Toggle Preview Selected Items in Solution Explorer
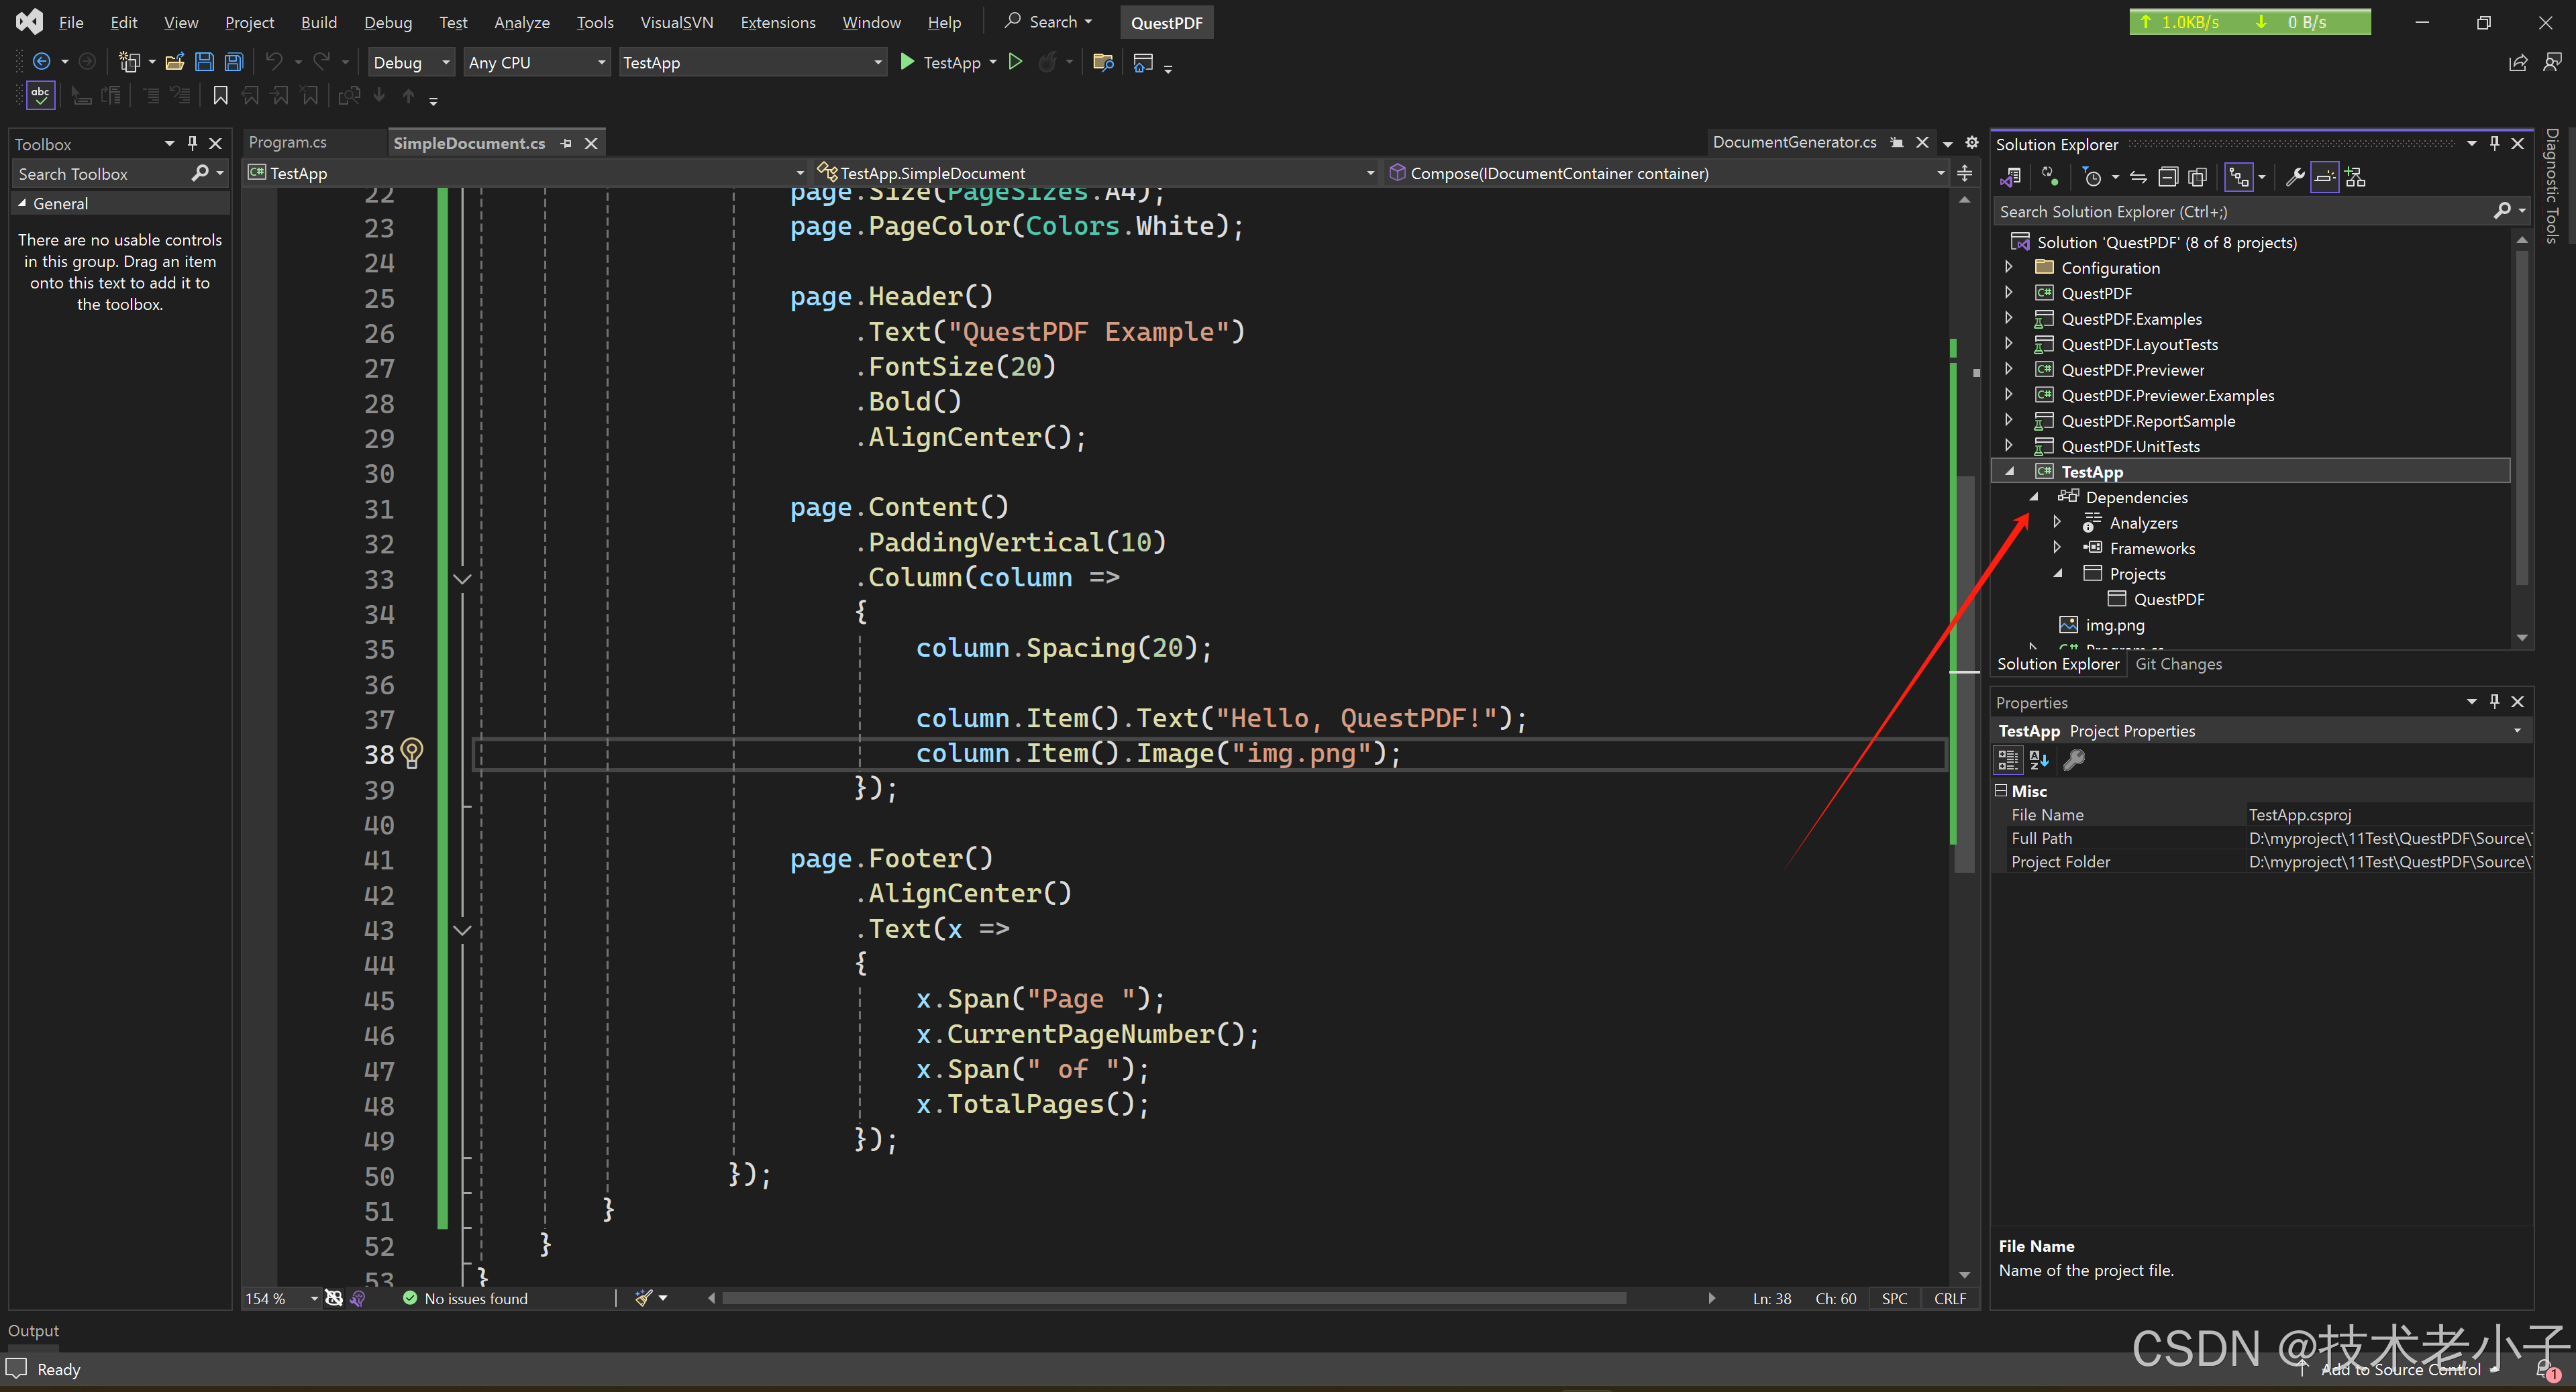2576x1392 pixels. (x=2324, y=178)
